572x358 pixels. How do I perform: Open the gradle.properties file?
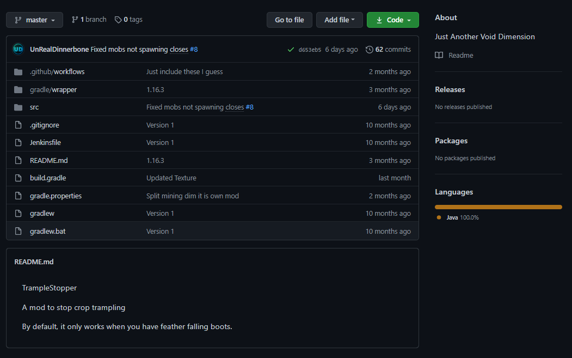[56, 196]
